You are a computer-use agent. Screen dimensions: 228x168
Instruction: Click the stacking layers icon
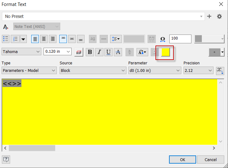pyautogui.click(x=79, y=52)
